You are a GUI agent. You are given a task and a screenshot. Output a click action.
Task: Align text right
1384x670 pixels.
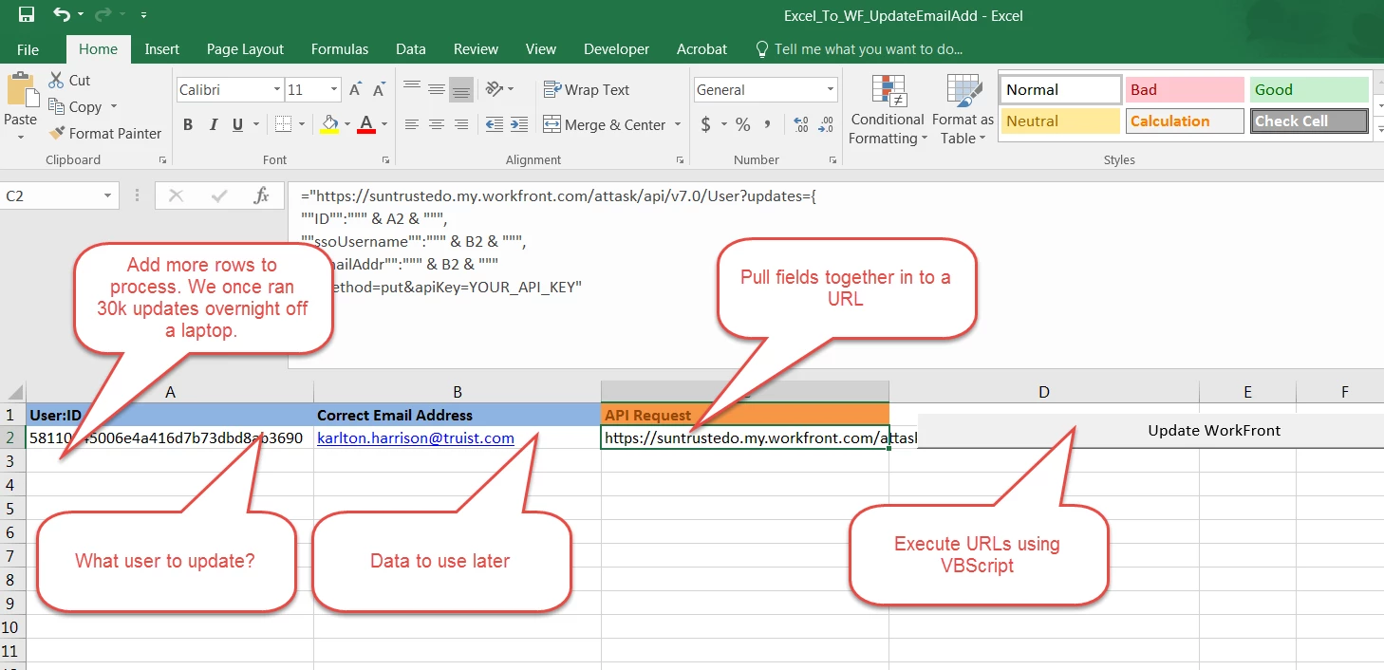(x=461, y=124)
